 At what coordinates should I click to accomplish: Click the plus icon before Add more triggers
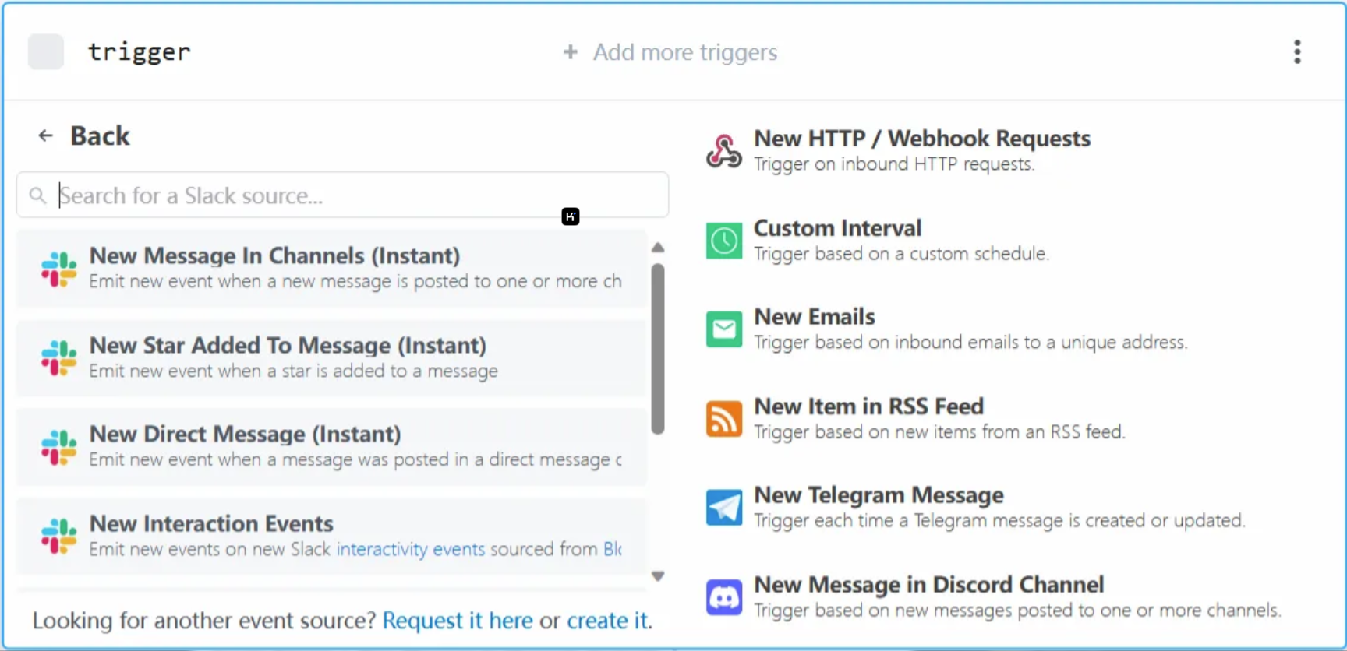(571, 52)
